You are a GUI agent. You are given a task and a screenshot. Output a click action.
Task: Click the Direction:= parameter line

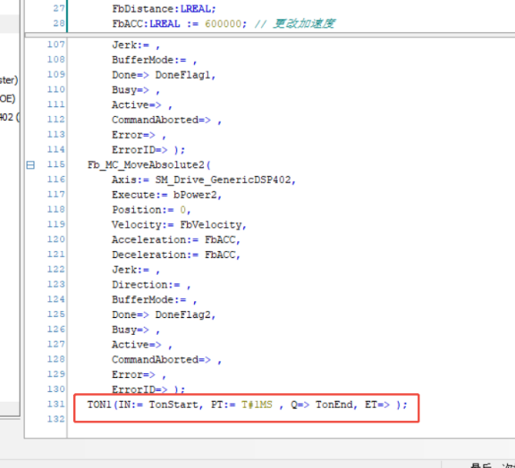[151, 285]
